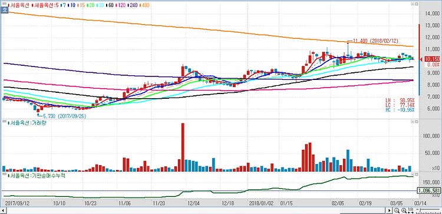Maximize the 거래량 volume pane
The width and height of the screenshot is (442, 214).
(416, 122)
